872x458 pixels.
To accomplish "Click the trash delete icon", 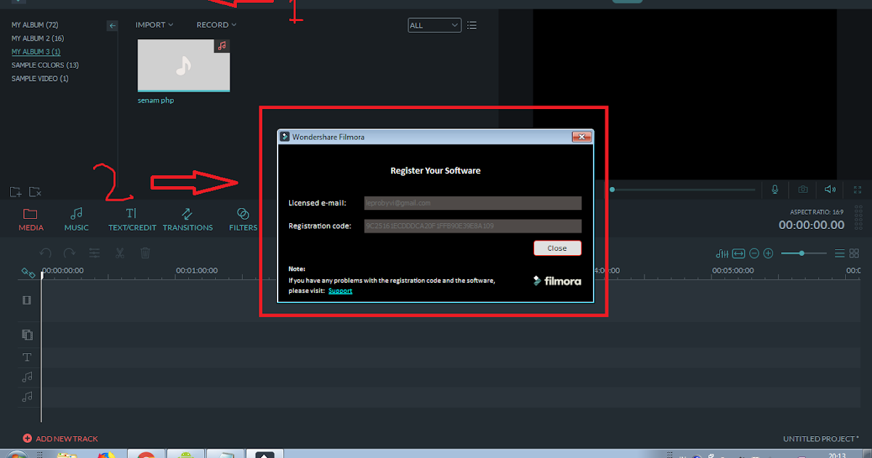I will 145,253.
